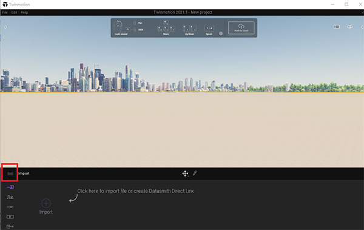Click the purple plus Import button
Image resolution: width=364 pixels, height=230 pixels.
[x=46, y=203]
